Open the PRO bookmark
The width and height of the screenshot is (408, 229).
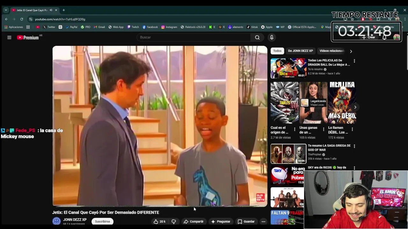(85, 27)
